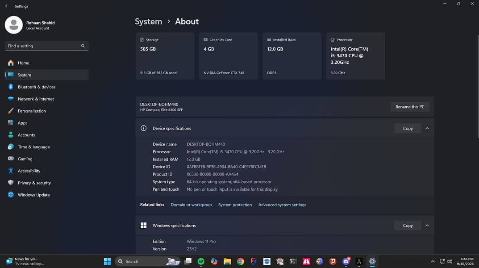Click the DESKTOP-BQHM440 device name value
Viewport: 479px width, 268px height.
click(206, 144)
